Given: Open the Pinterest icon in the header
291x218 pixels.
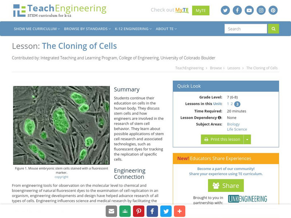Looking at the screenshot, I should [272, 10].
